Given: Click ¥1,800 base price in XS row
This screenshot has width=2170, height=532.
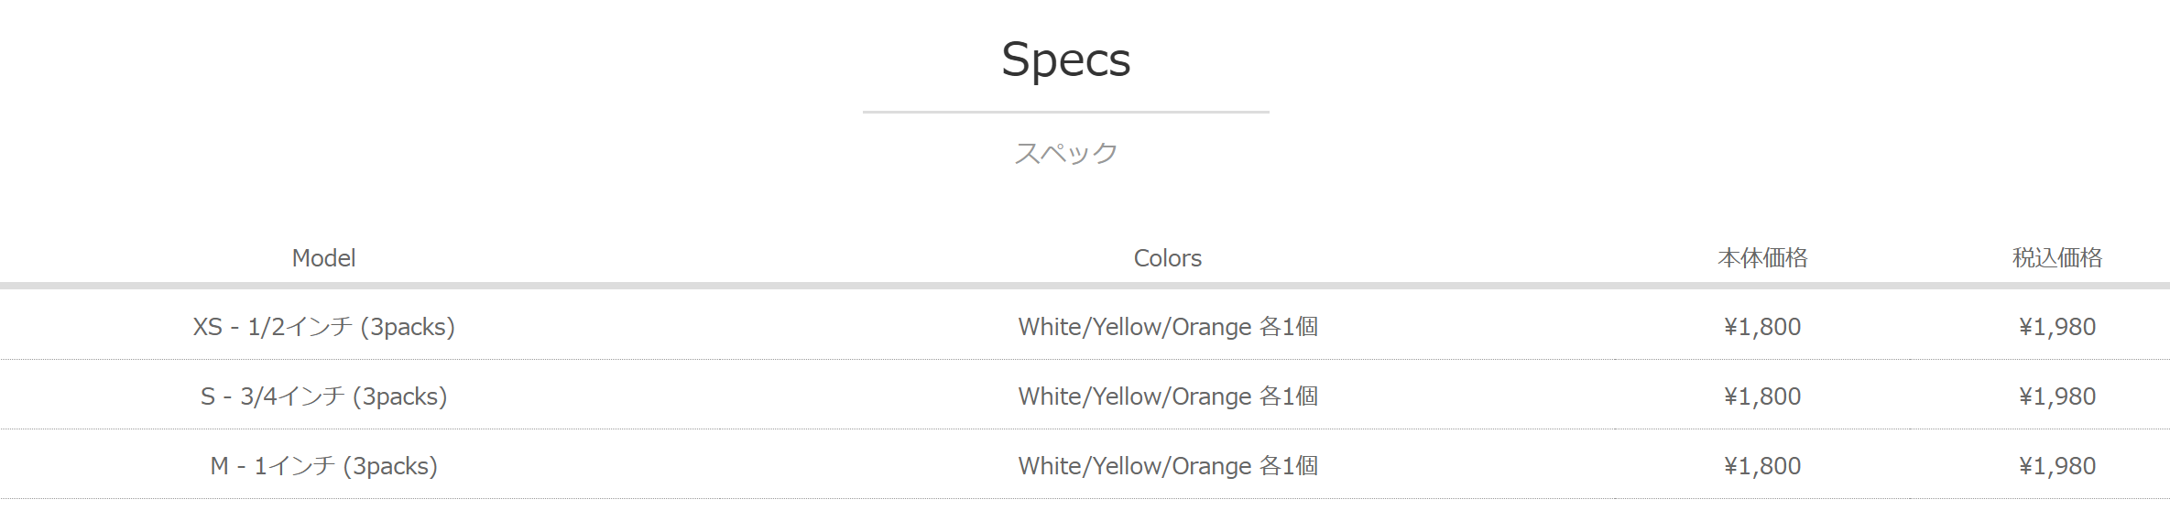Looking at the screenshot, I should click(1762, 327).
